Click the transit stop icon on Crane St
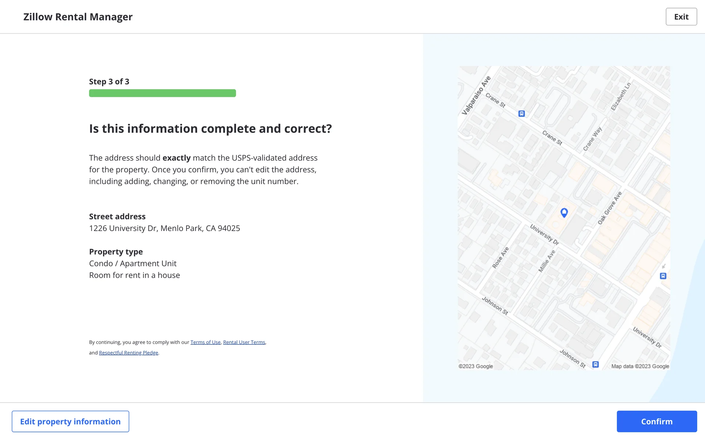This screenshot has width=705, height=440. coord(521,114)
